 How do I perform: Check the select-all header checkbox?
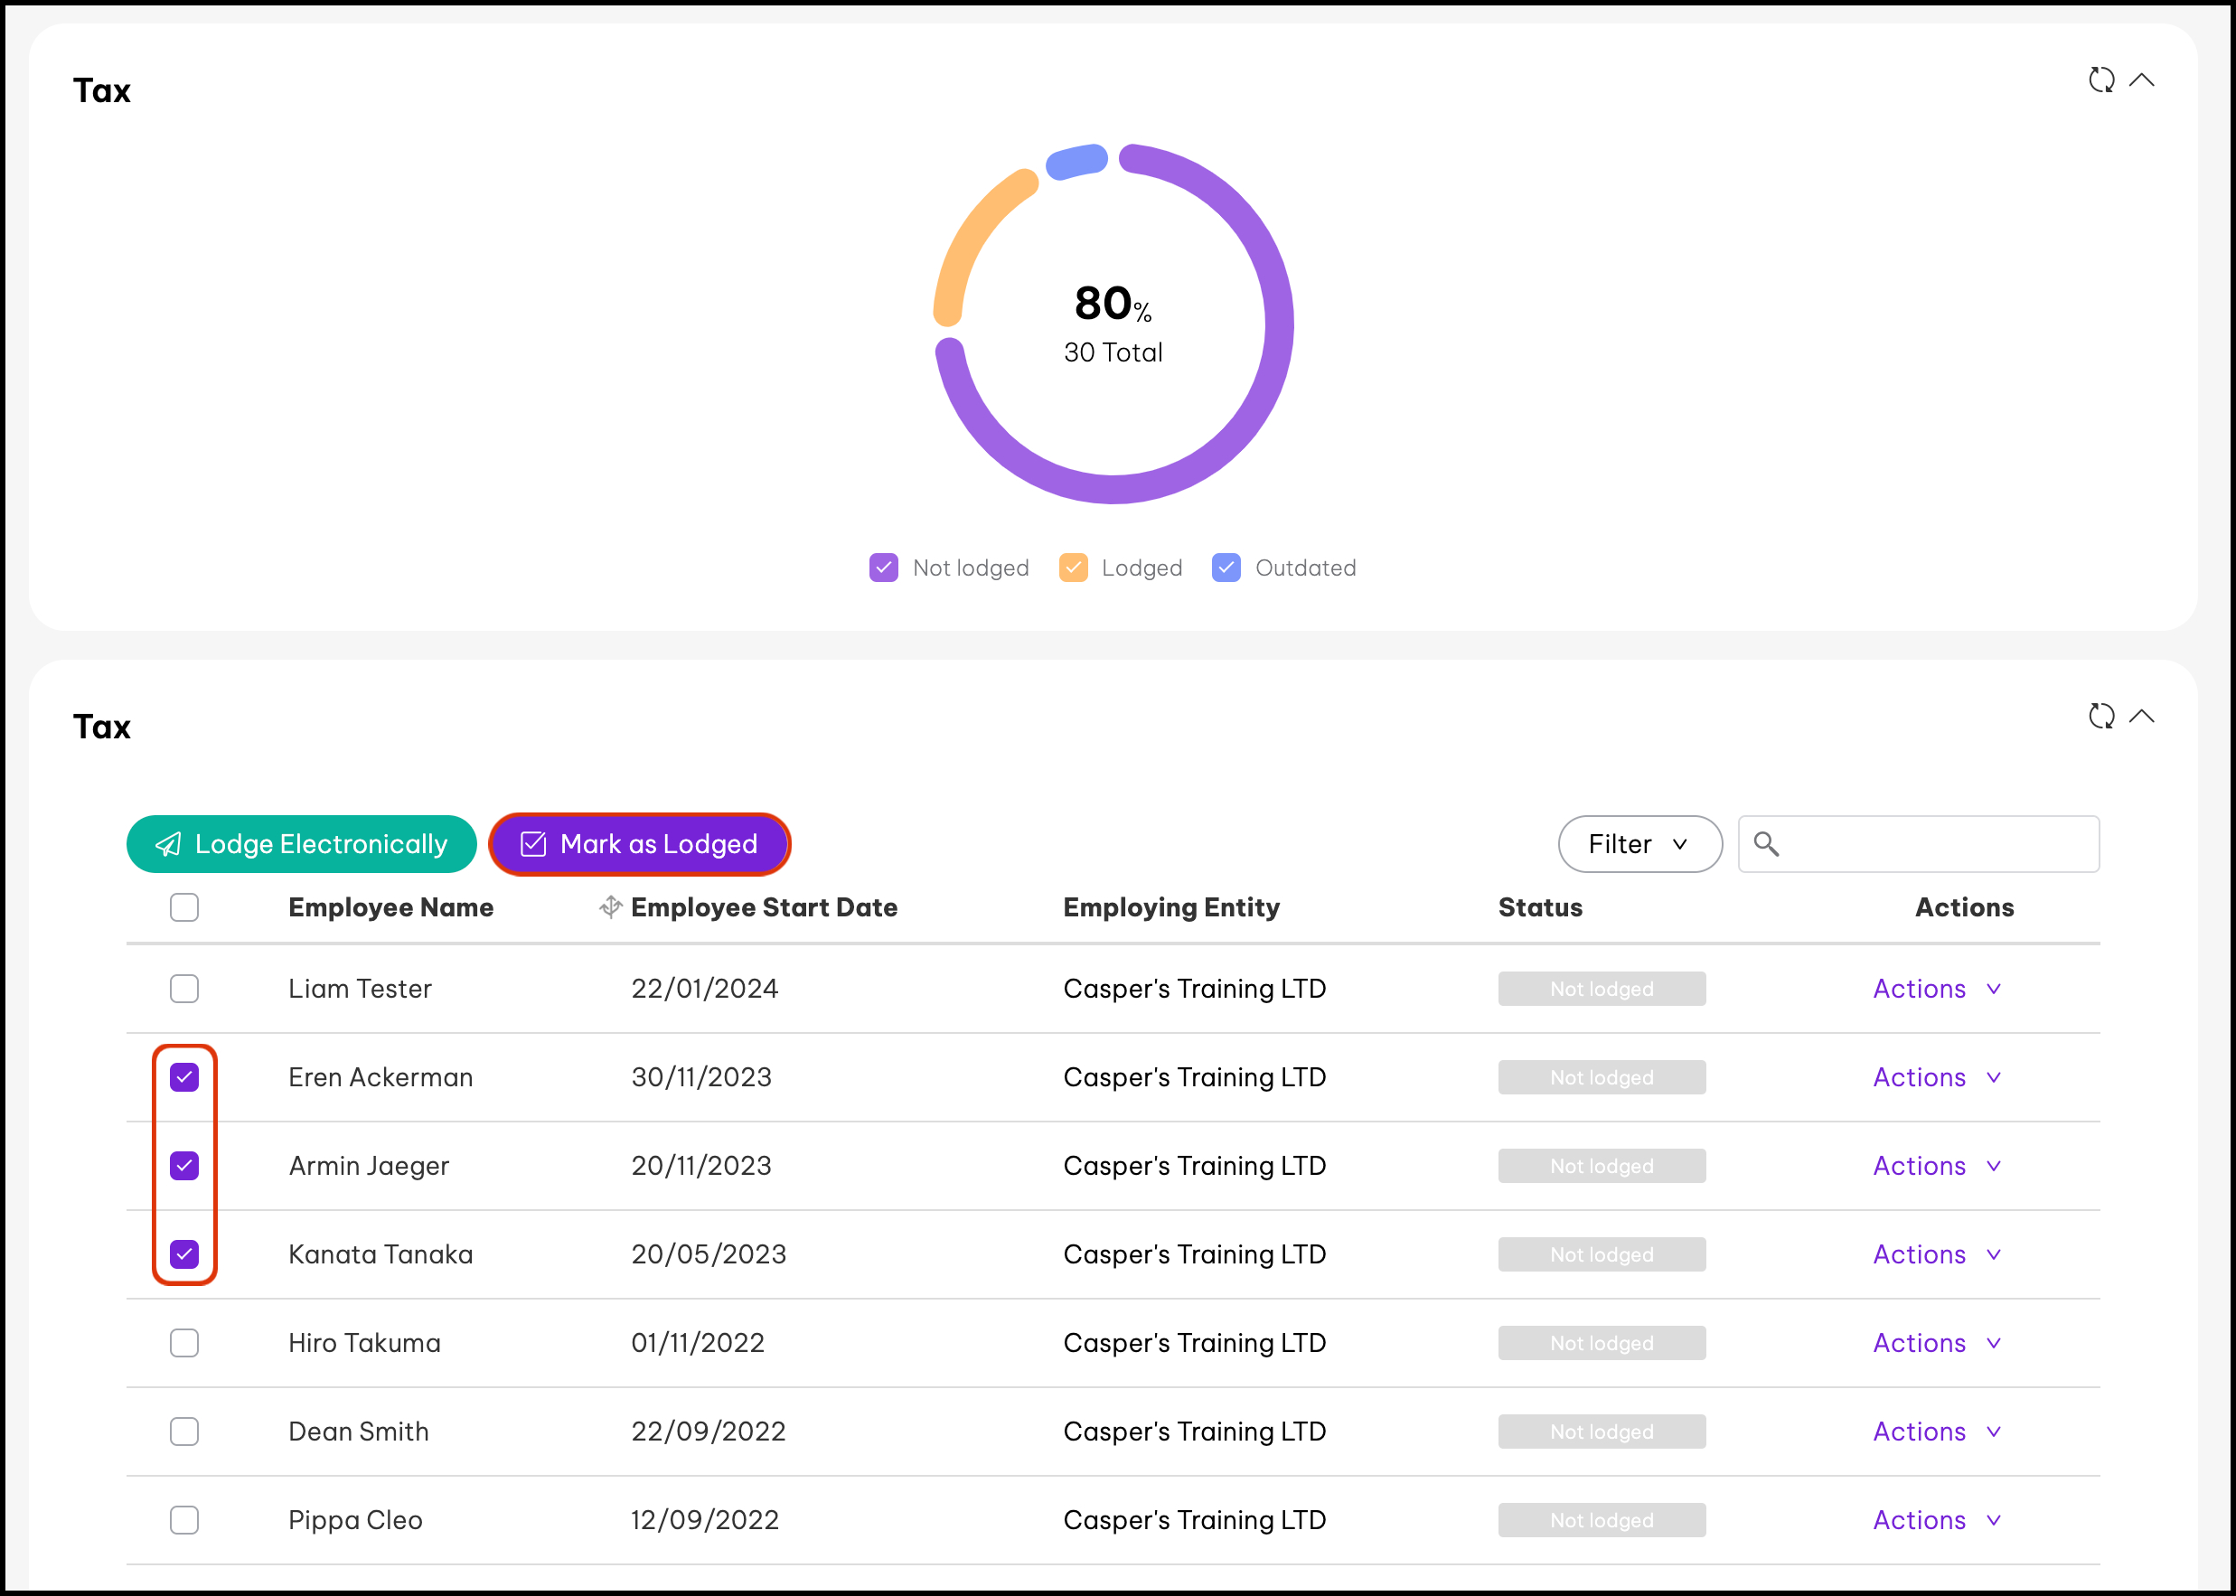point(183,906)
